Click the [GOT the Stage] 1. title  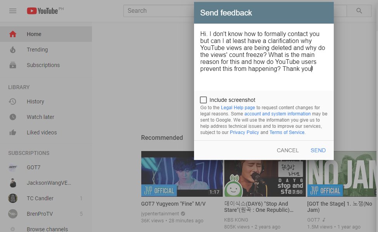(x=340, y=207)
